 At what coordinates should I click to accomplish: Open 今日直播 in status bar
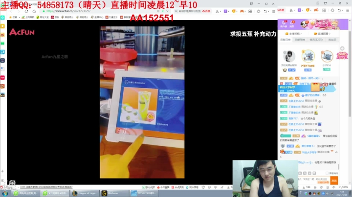coord(163,187)
